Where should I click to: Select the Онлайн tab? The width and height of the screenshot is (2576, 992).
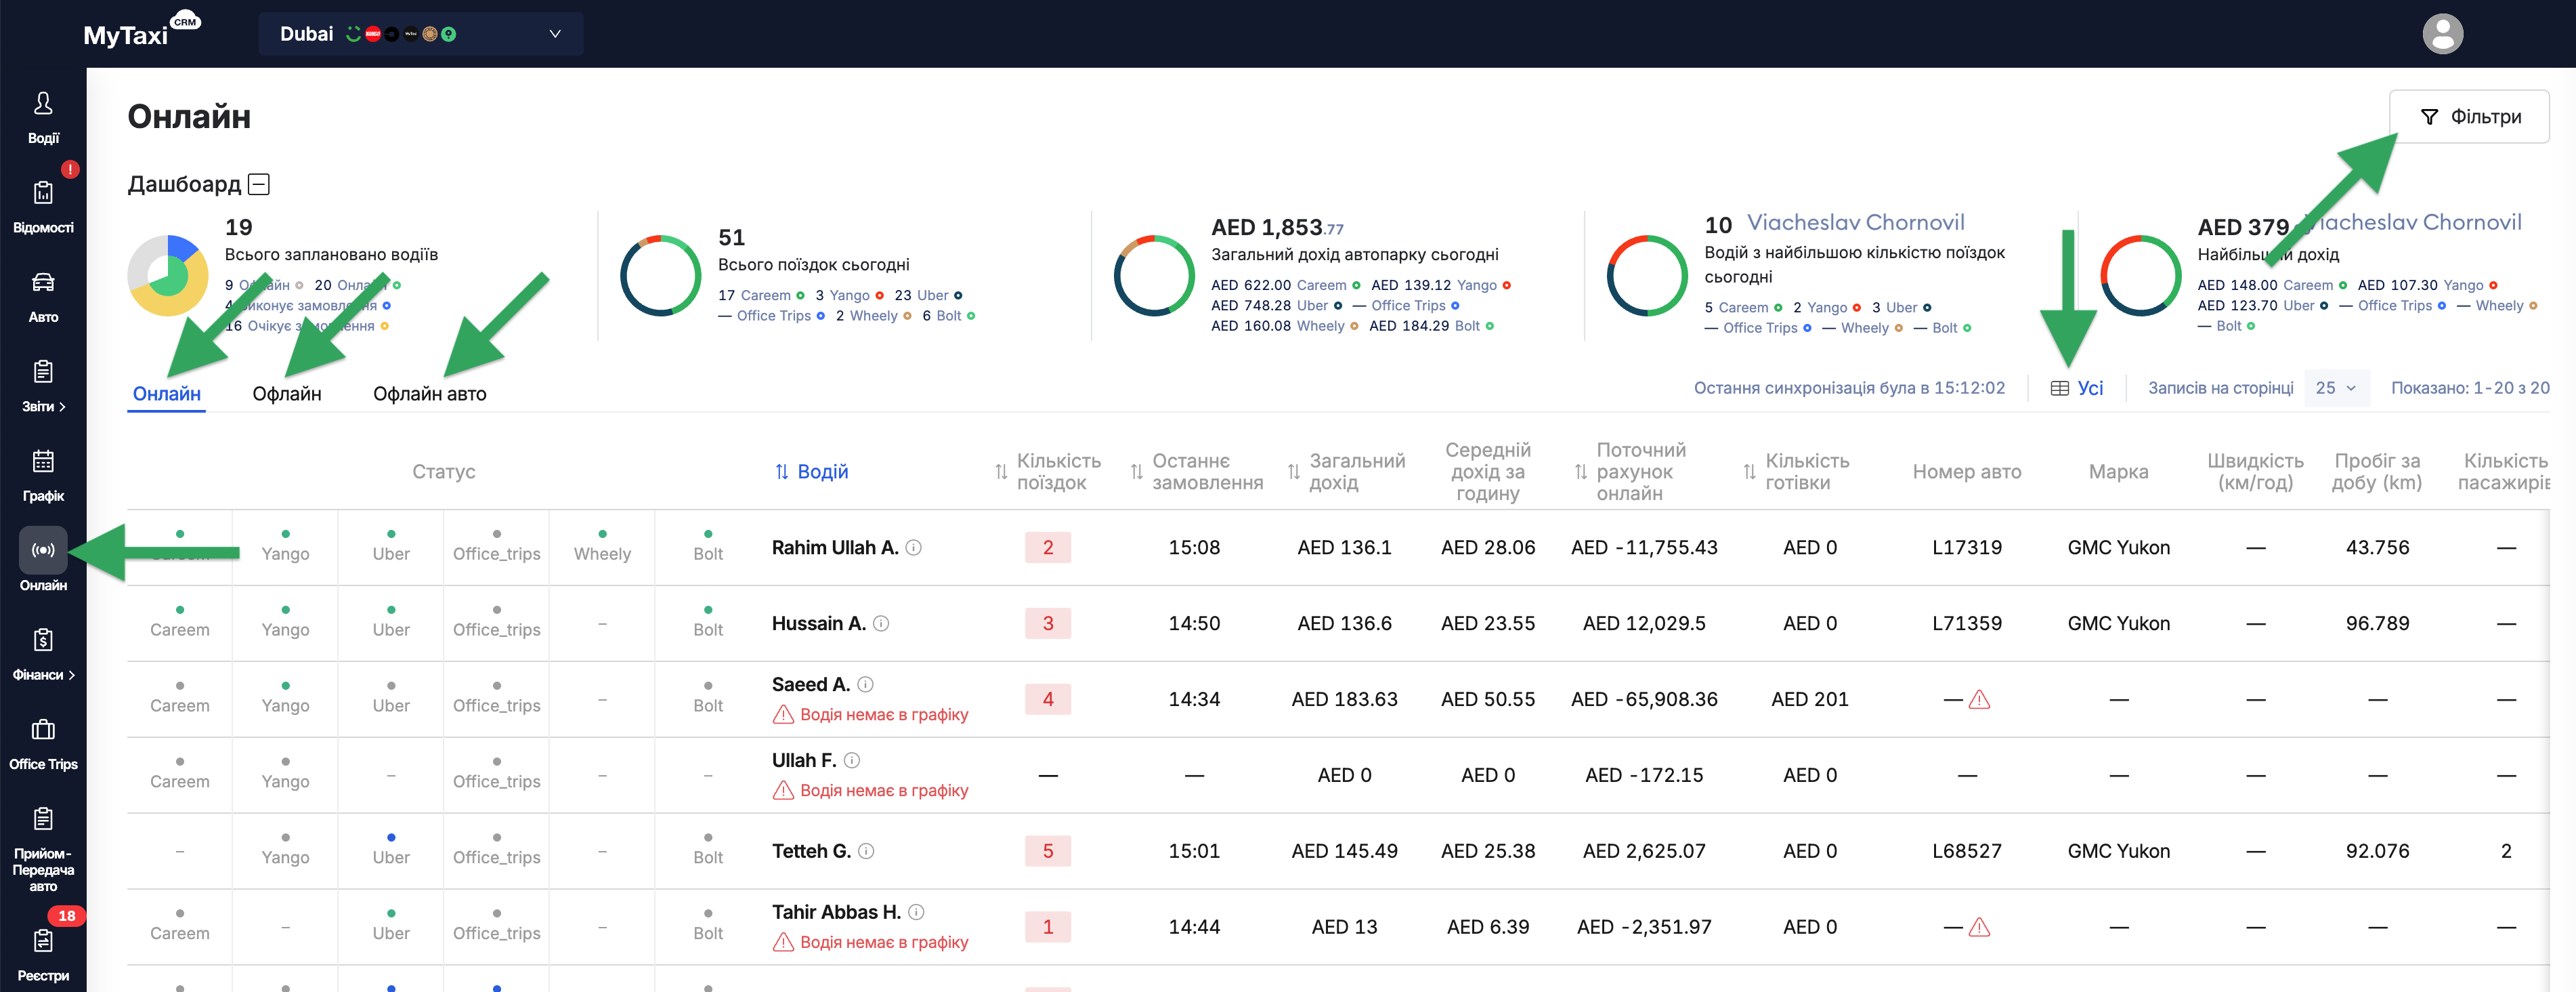click(x=167, y=394)
